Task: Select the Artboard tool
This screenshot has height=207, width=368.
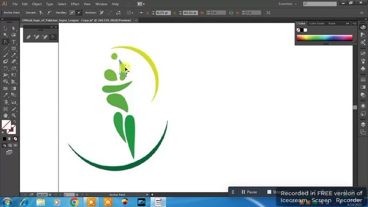Action: (x=5, y=109)
